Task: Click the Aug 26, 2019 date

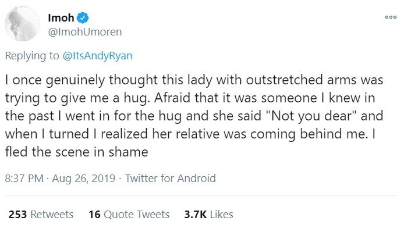Action: point(83,178)
